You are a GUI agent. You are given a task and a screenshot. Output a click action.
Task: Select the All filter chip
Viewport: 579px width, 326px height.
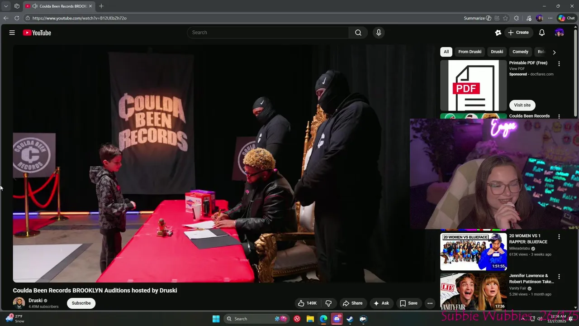446,52
